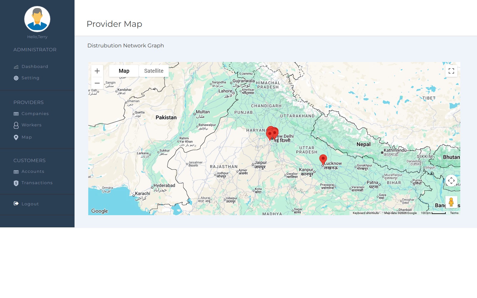Click the Kanpur city label
This screenshot has height=298, width=477.
click(306, 172)
